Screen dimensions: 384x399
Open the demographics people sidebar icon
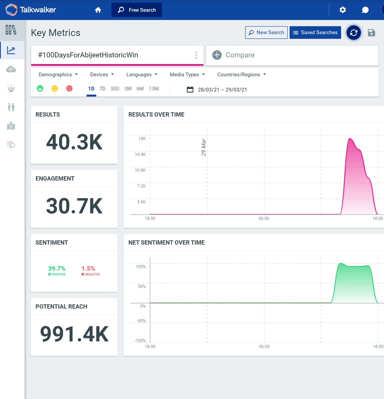[11, 107]
